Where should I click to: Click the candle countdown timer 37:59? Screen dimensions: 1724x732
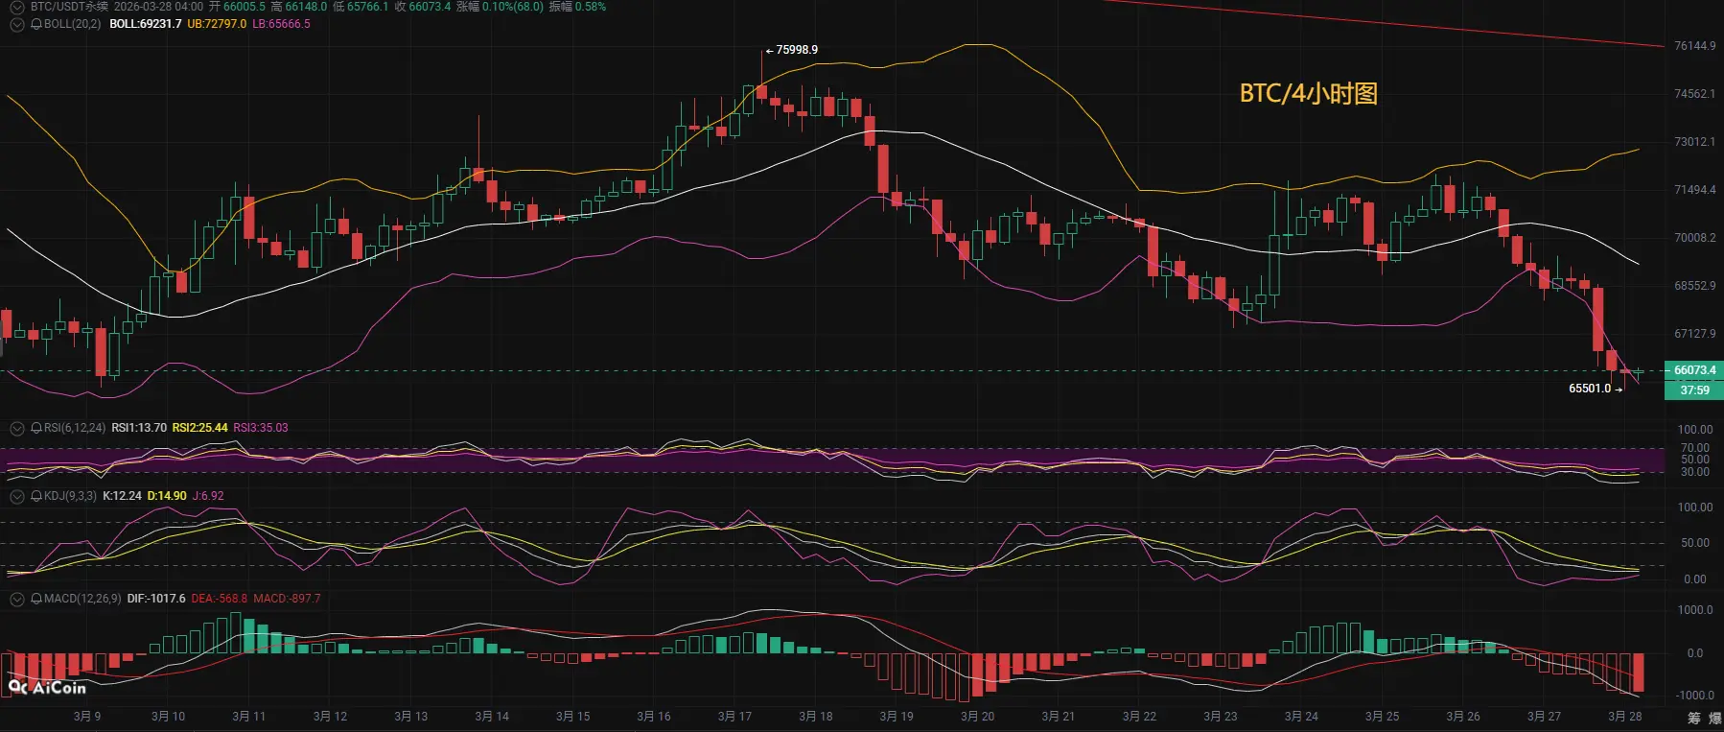pos(1694,390)
